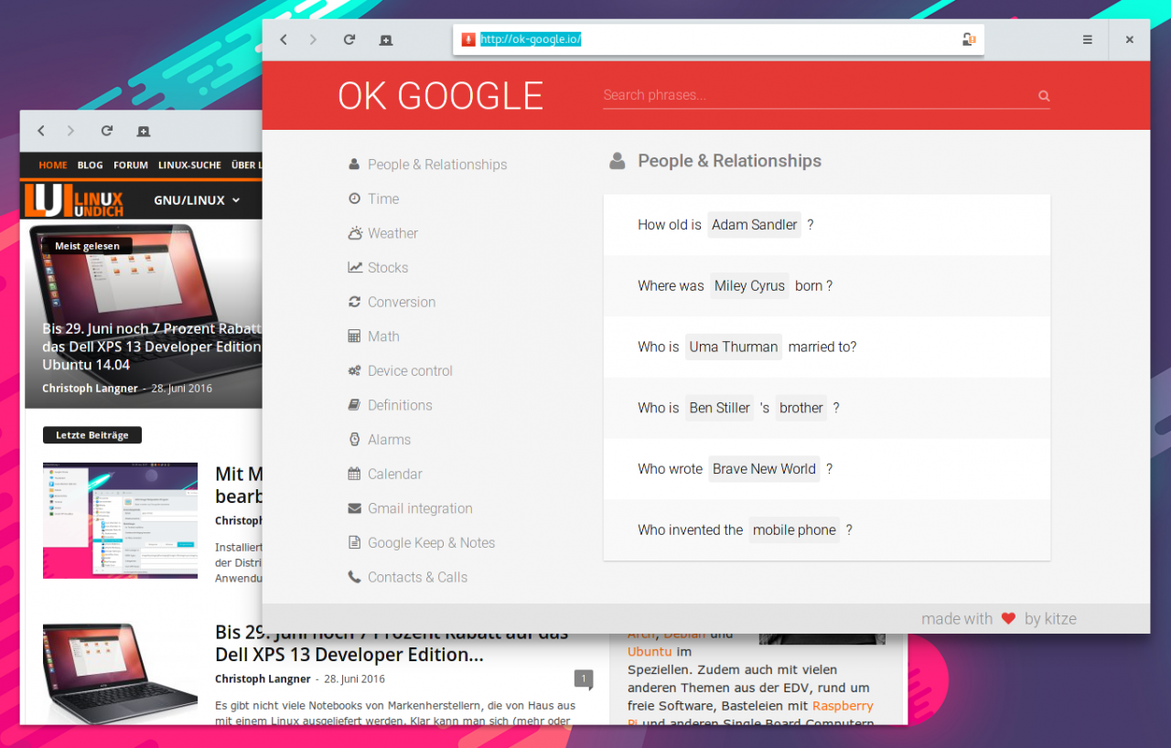Reload the ok-google.io page
1171x748 pixels.
tap(349, 39)
